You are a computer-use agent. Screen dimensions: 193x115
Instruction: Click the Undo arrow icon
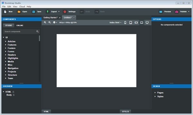point(82,11)
